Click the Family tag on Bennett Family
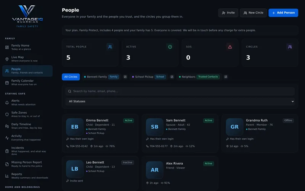 [x=114, y=77]
